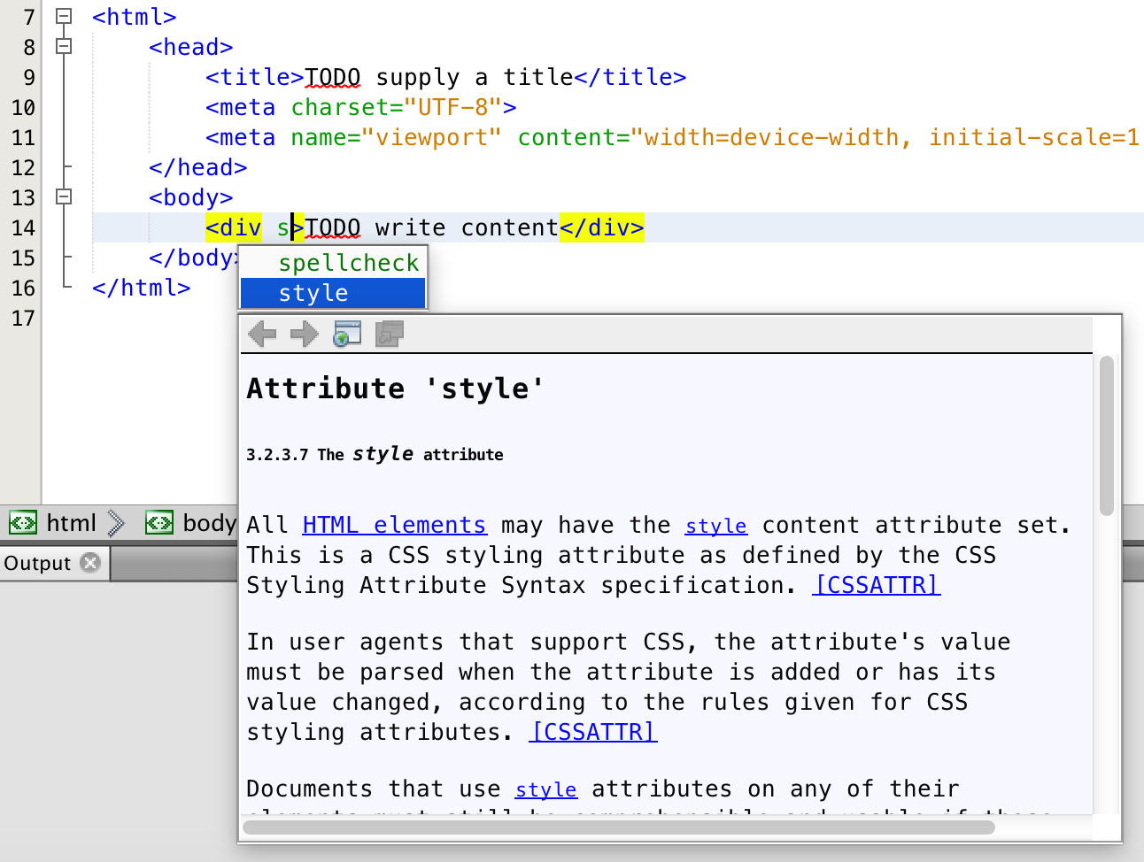Click the documentation vertical scrollbar thumb
This screenshot has width=1144, height=862.
(x=1107, y=435)
